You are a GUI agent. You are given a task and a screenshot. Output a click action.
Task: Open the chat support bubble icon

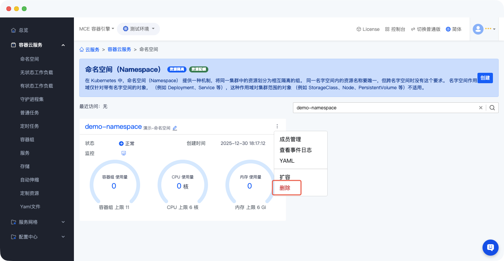tap(490, 248)
